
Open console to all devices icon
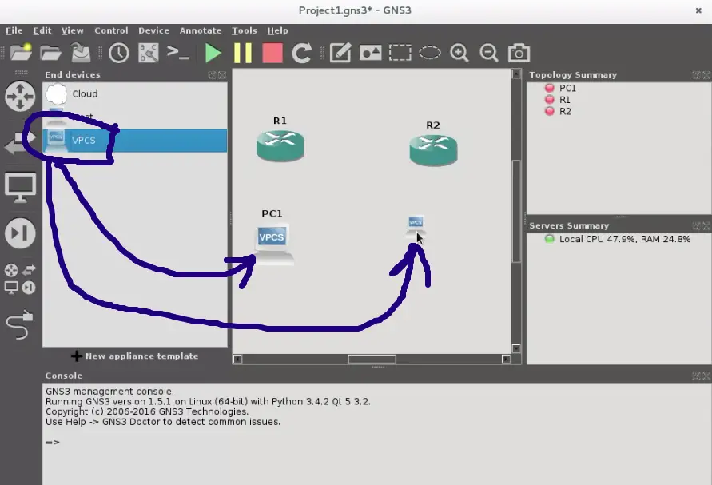click(x=177, y=53)
